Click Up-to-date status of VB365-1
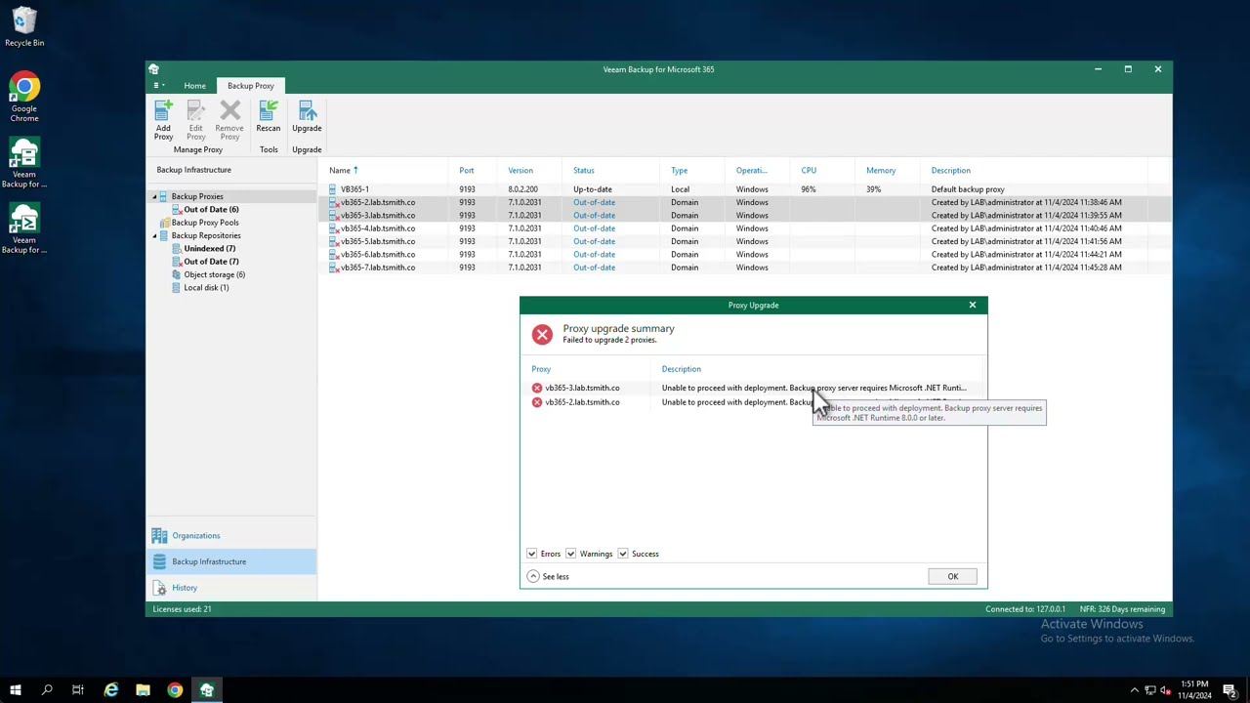Viewport: 1250px width, 703px height. (x=593, y=189)
